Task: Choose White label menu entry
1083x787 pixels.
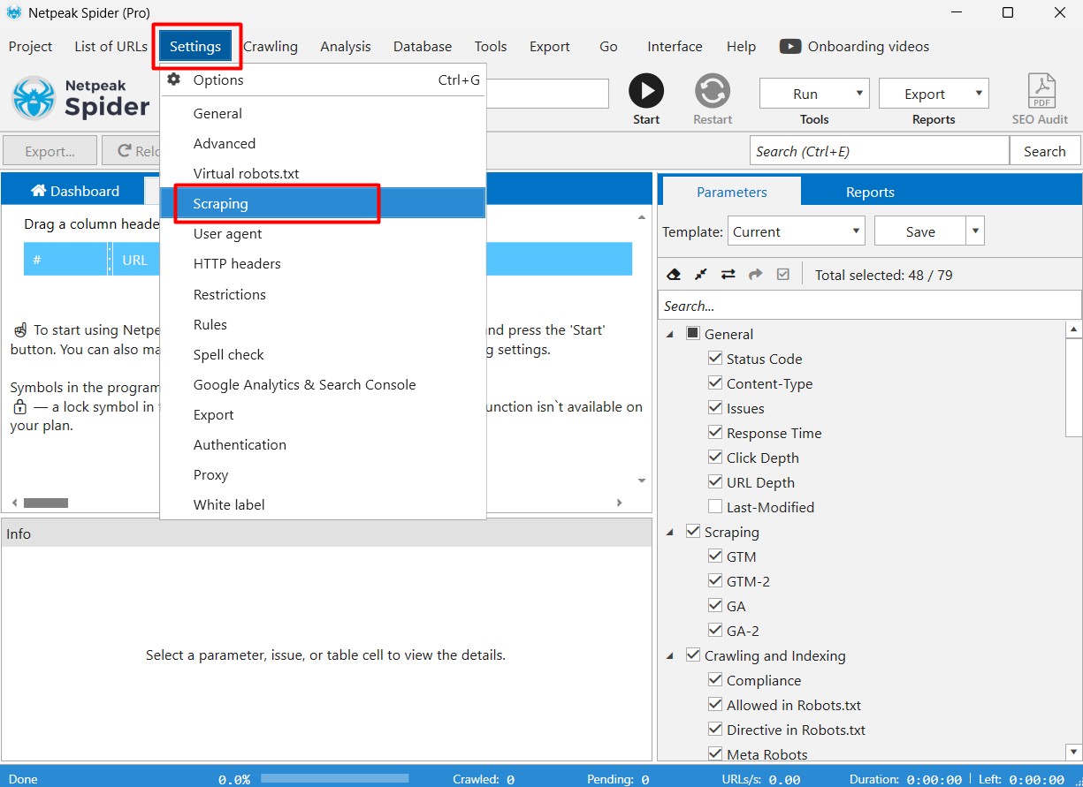Action: pyautogui.click(x=323, y=504)
